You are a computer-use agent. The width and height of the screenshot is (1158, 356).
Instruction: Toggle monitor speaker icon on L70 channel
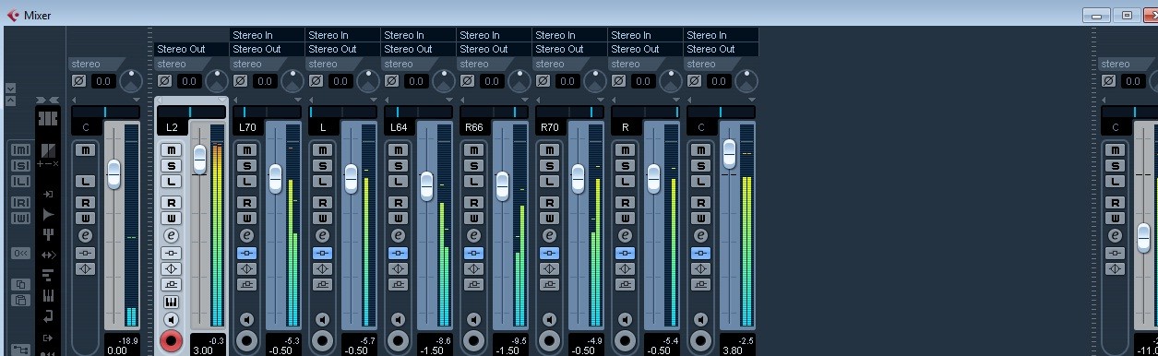coord(246,319)
